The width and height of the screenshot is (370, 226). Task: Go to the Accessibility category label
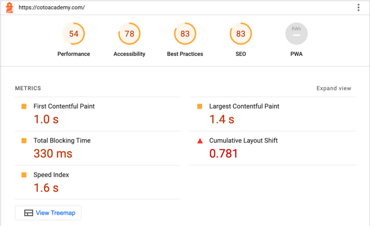[129, 54]
